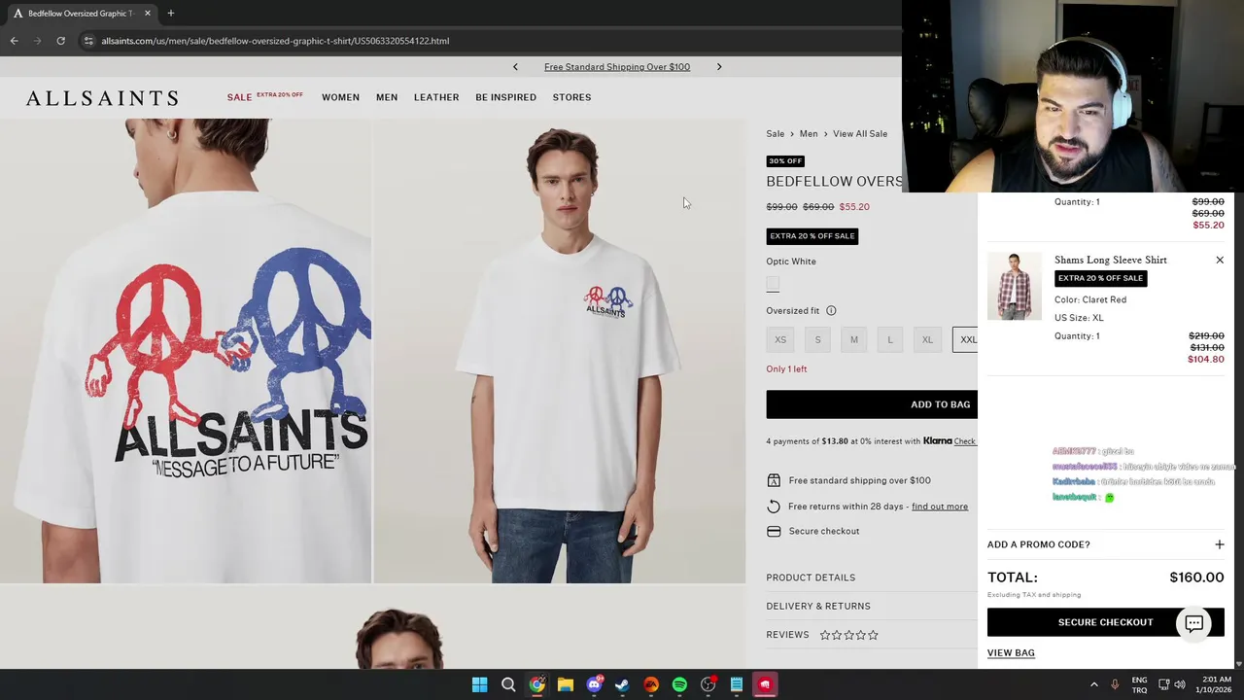Click the free shipping box icon

(774, 480)
